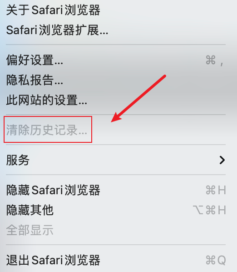Click the separator line above 偏好设置

[116, 45]
